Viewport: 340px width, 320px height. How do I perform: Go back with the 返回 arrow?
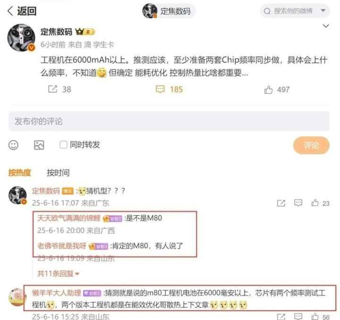point(22,11)
